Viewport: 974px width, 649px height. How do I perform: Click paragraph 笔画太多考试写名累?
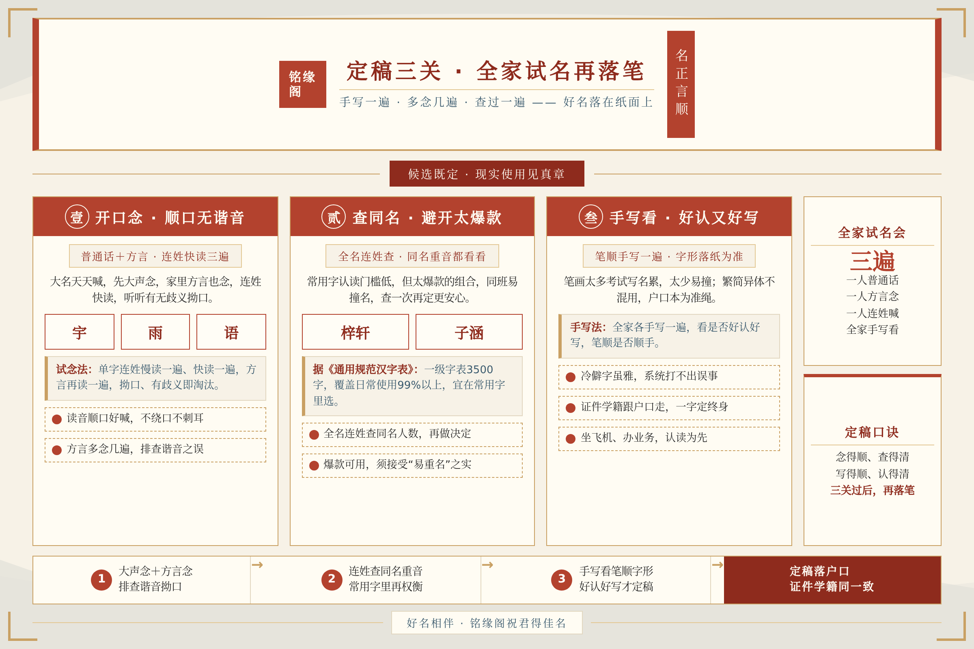(669, 289)
